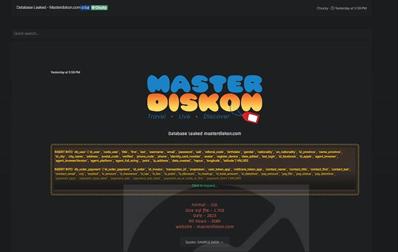
Task: Click the red price tag on logo
Action: (251, 117)
